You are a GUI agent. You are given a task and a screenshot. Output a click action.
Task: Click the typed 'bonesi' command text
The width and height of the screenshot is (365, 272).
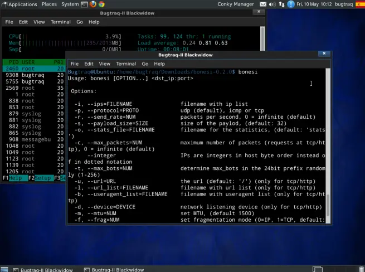pos(247,72)
